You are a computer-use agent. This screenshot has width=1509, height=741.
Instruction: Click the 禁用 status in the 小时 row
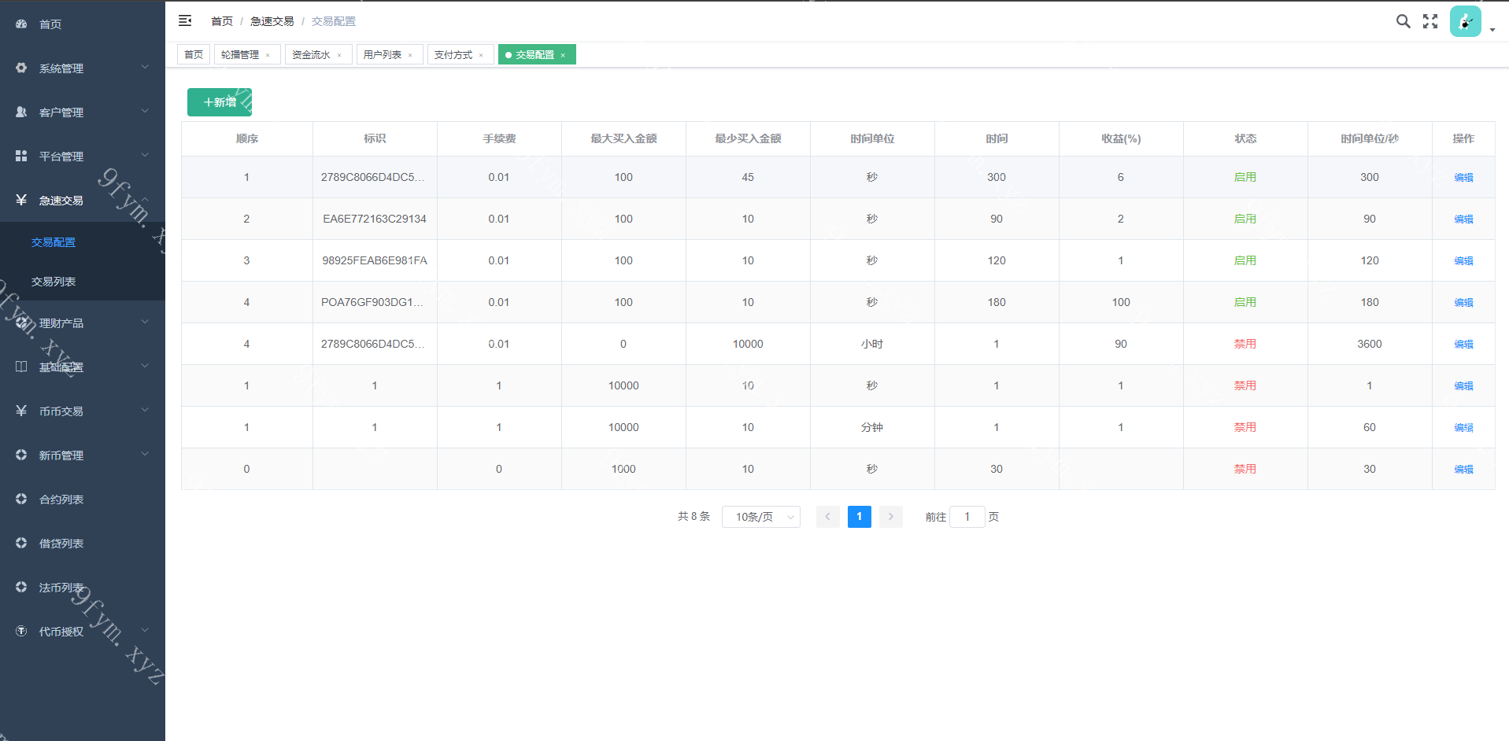point(1245,344)
